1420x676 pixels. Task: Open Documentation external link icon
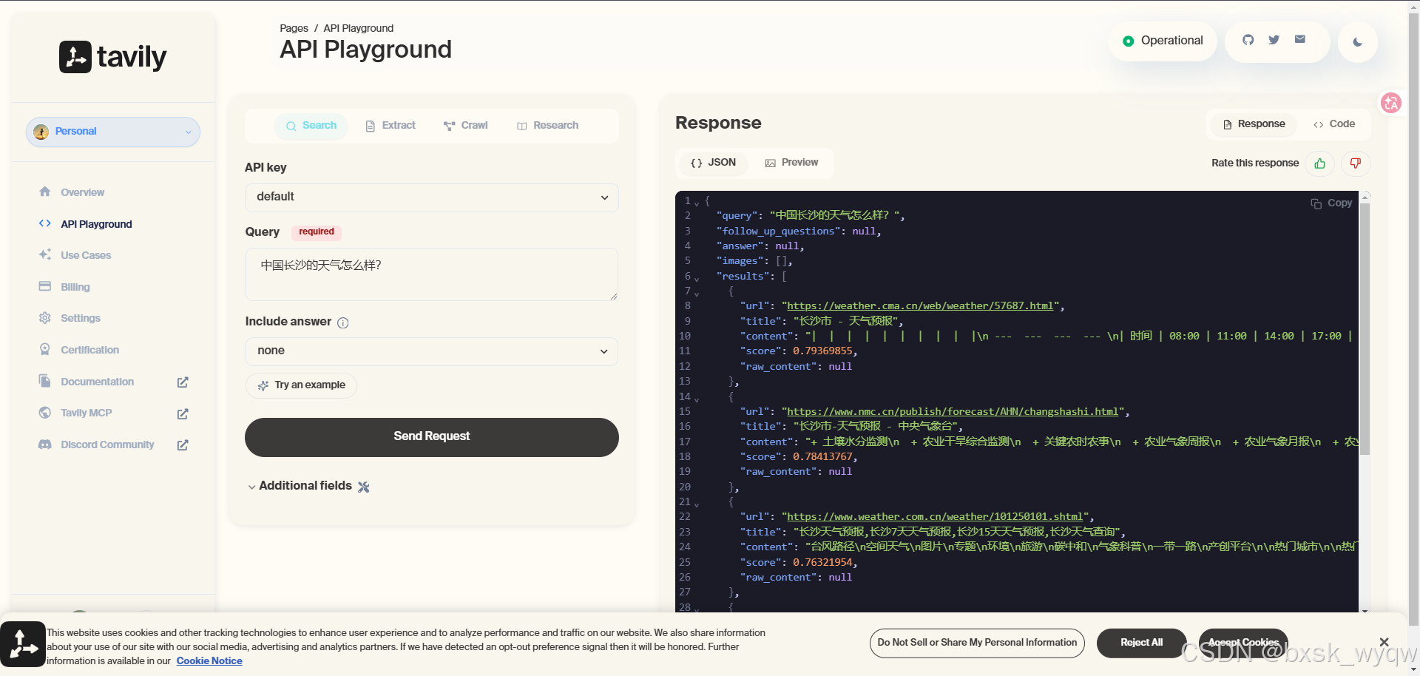tap(183, 382)
